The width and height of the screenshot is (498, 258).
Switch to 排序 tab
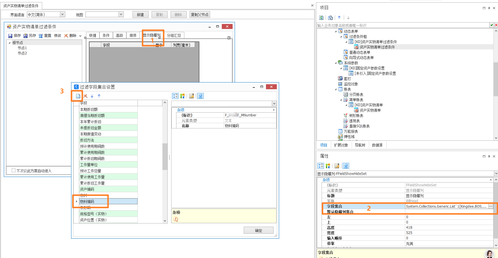coord(133,35)
